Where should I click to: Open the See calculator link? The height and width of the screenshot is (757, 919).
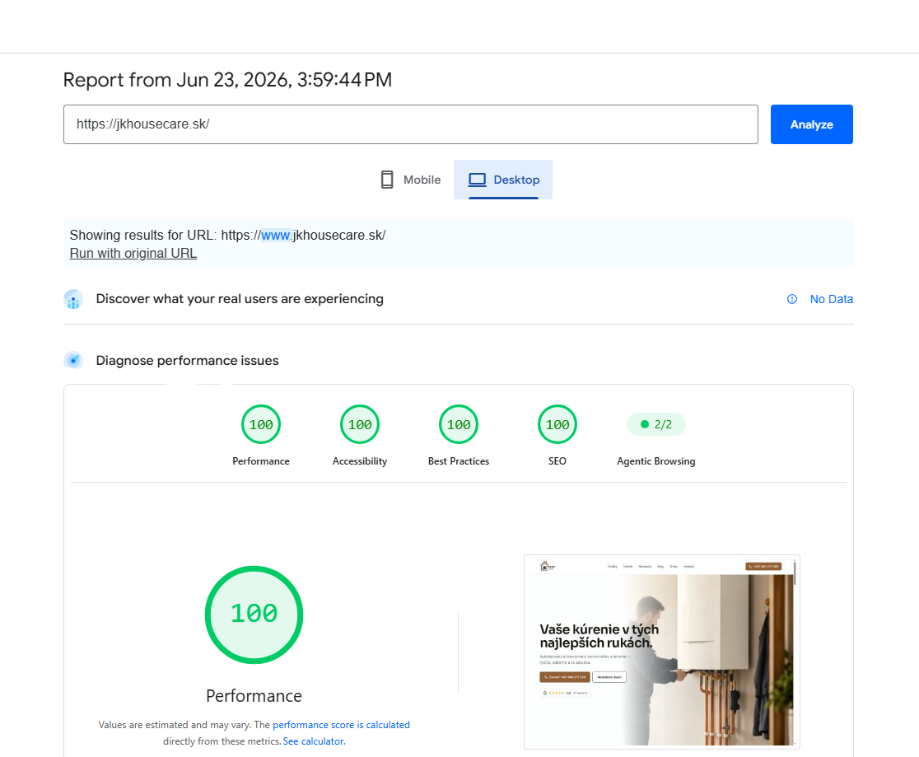314,741
